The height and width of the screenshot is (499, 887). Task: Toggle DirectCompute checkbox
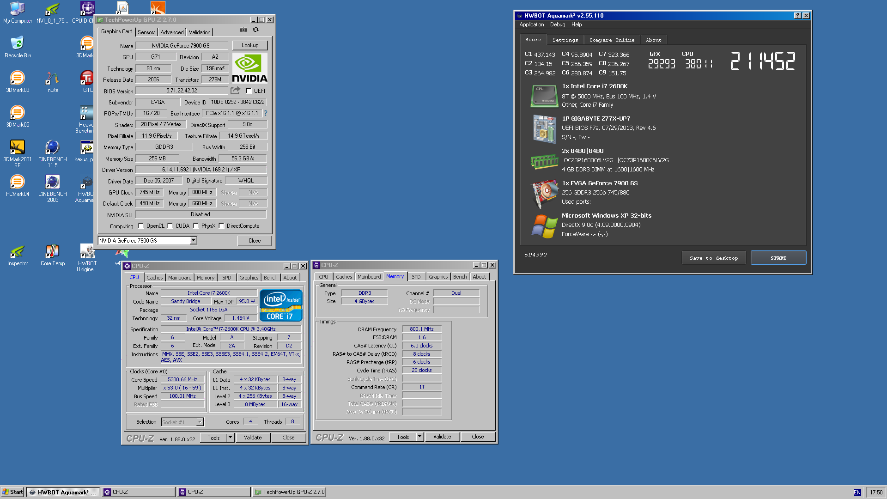click(221, 226)
